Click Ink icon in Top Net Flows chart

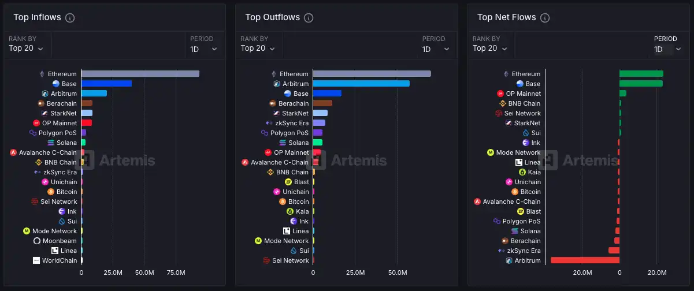(526, 143)
